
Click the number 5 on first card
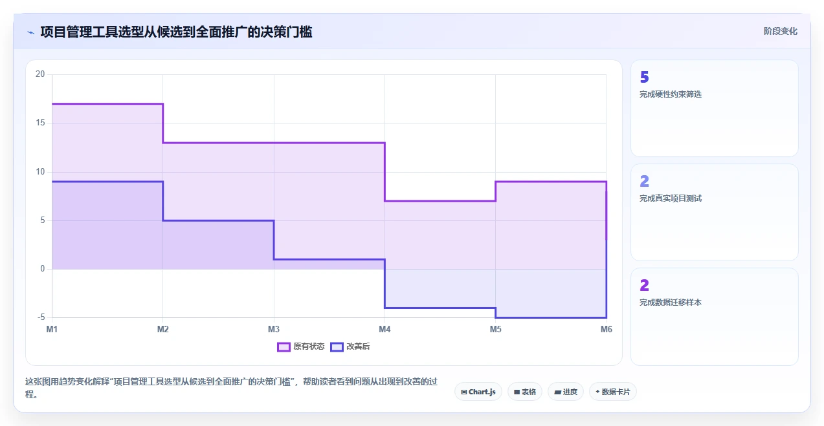tap(644, 78)
